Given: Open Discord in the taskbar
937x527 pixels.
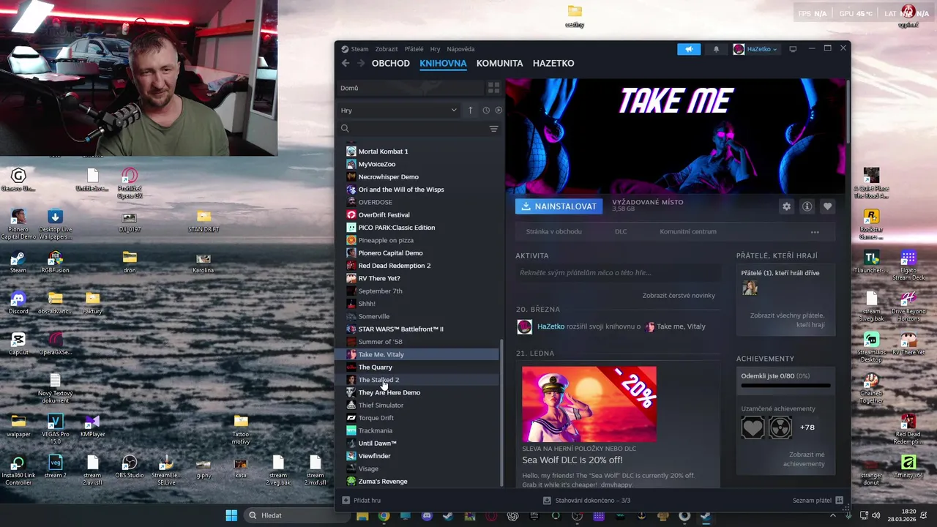Looking at the screenshot, I should [x=427, y=516].
